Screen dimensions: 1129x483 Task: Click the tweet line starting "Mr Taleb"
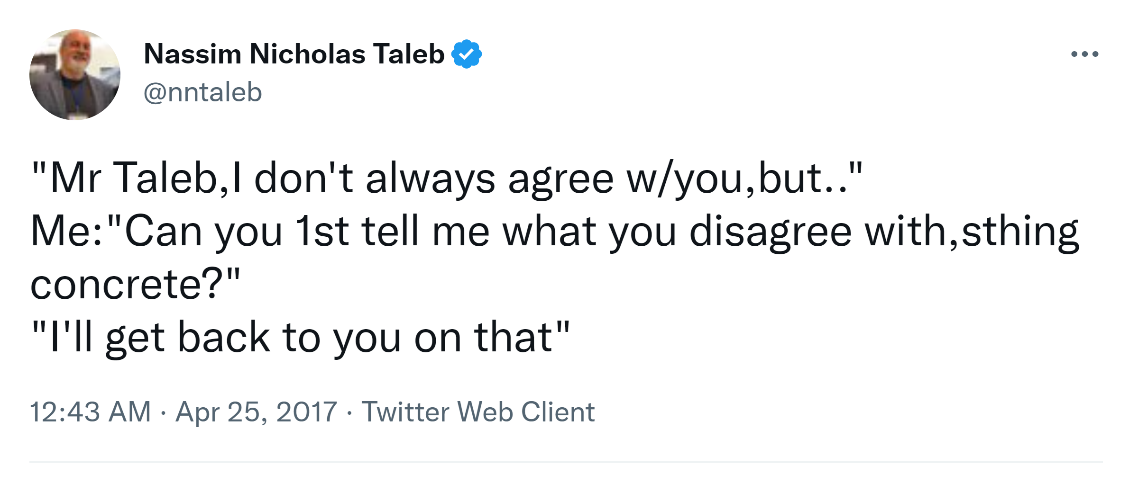coord(446,178)
